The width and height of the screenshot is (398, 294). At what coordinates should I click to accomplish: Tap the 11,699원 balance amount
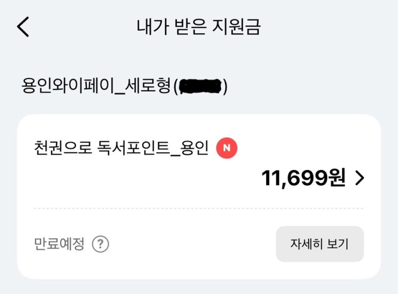[x=303, y=179]
